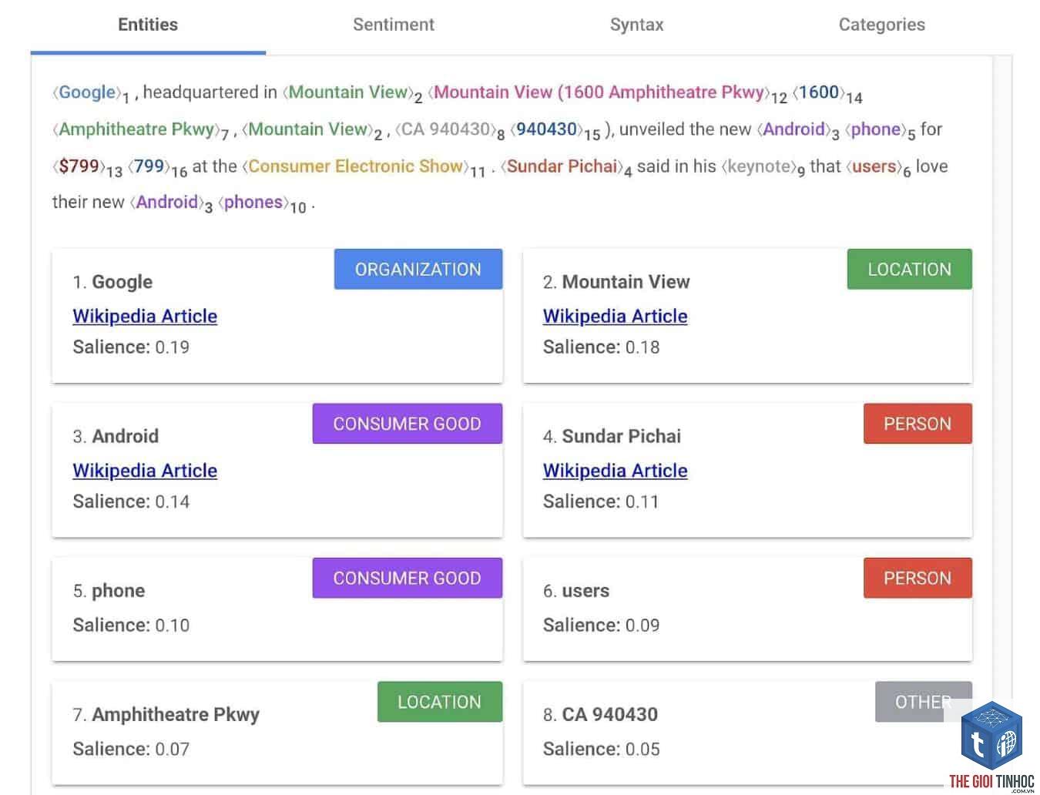Click "Salience: 0.10" on the phone card
This screenshot has width=1040, height=795.
[131, 626]
